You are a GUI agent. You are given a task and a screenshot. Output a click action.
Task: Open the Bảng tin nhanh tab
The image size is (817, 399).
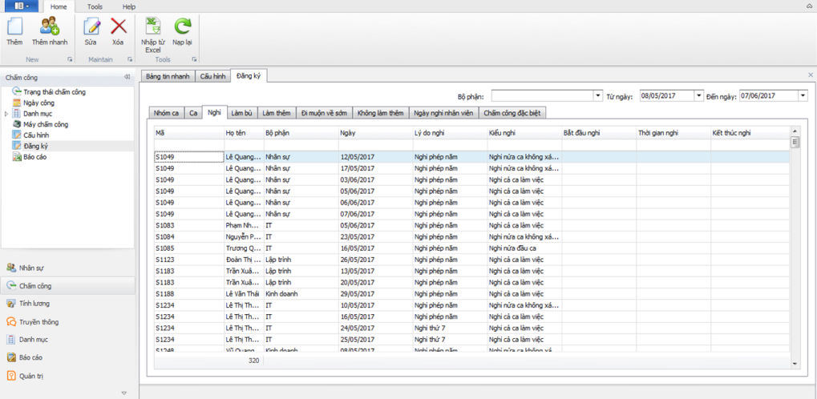coord(168,77)
